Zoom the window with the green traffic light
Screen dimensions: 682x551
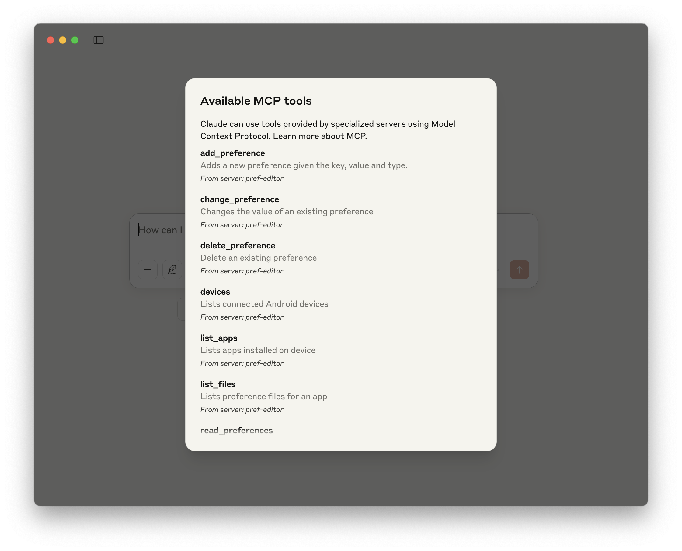click(75, 40)
